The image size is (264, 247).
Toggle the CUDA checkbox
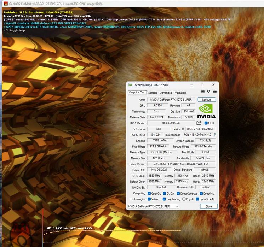coord(165,194)
